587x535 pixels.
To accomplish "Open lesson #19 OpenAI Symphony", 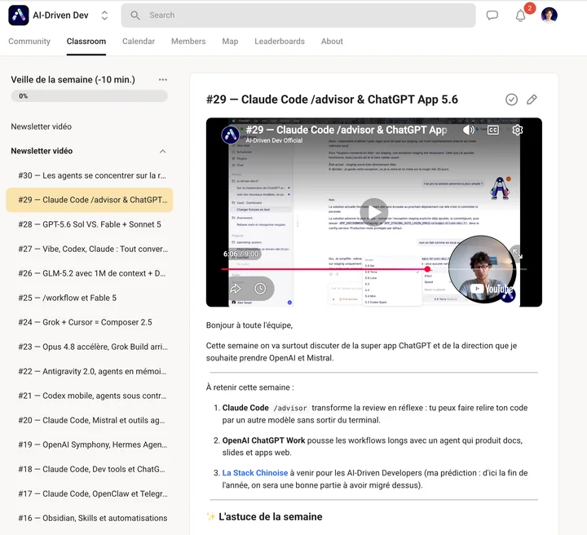I will click(89, 444).
